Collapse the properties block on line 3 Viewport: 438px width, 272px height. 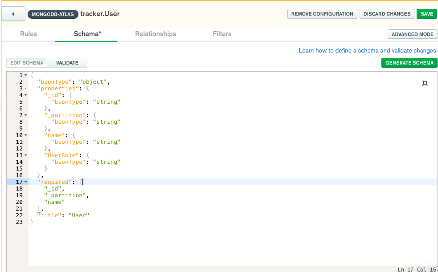[x=26, y=89]
